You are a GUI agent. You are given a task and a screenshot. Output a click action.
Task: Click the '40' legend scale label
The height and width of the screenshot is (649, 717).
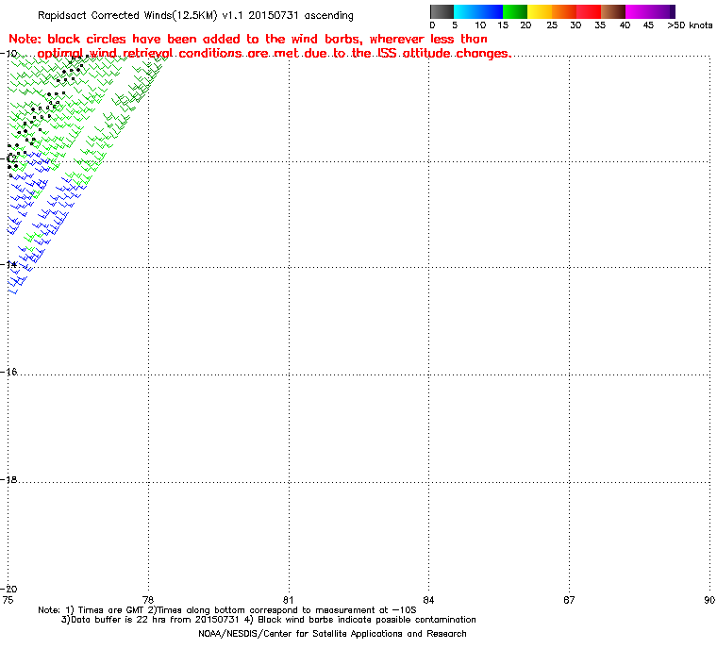click(x=625, y=25)
